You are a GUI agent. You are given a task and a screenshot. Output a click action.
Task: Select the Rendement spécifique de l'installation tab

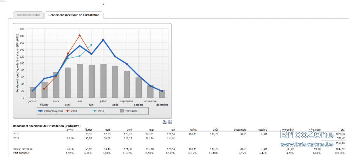click(x=74, y=15)
